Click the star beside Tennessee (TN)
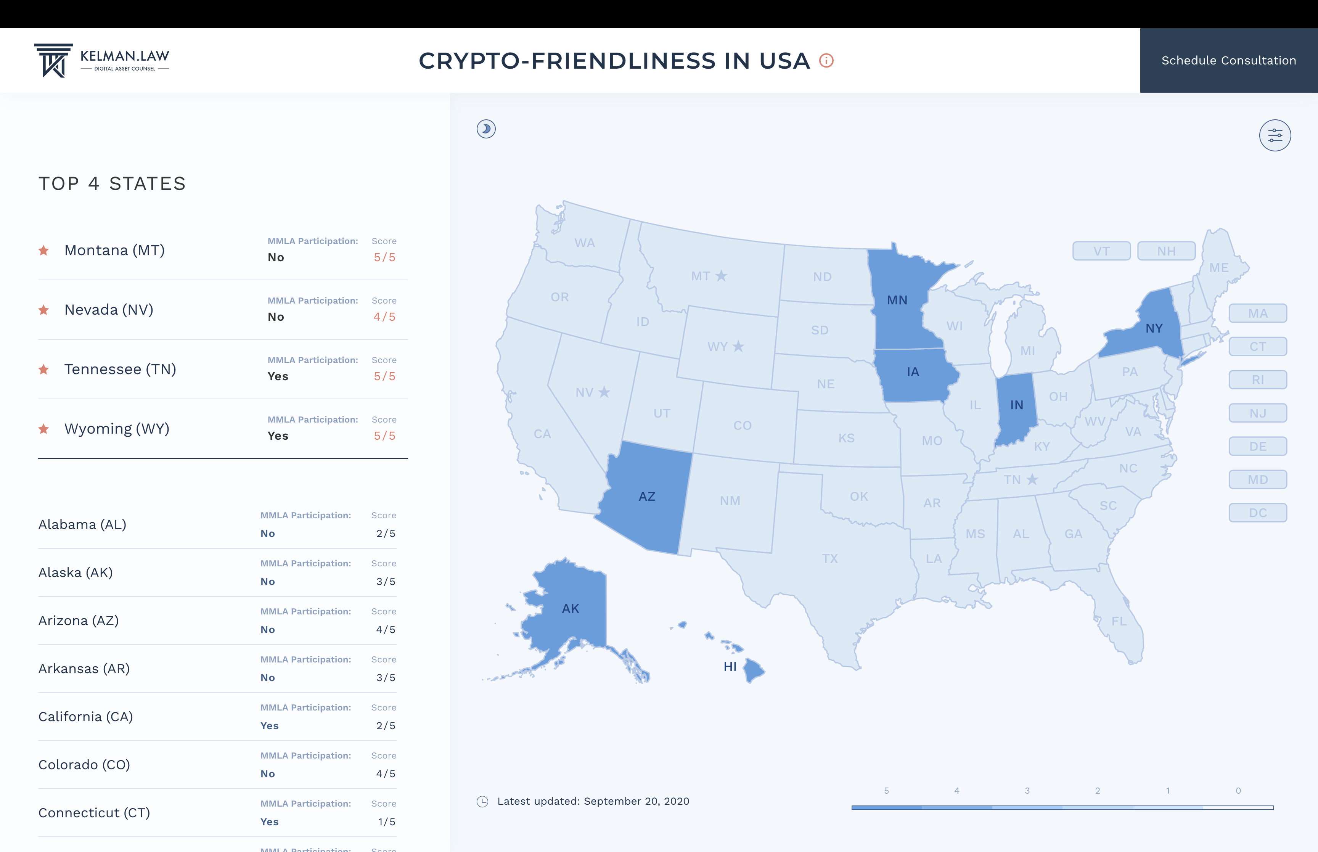The height and width of the screenshot is (852, 1318). coord(44,369)
